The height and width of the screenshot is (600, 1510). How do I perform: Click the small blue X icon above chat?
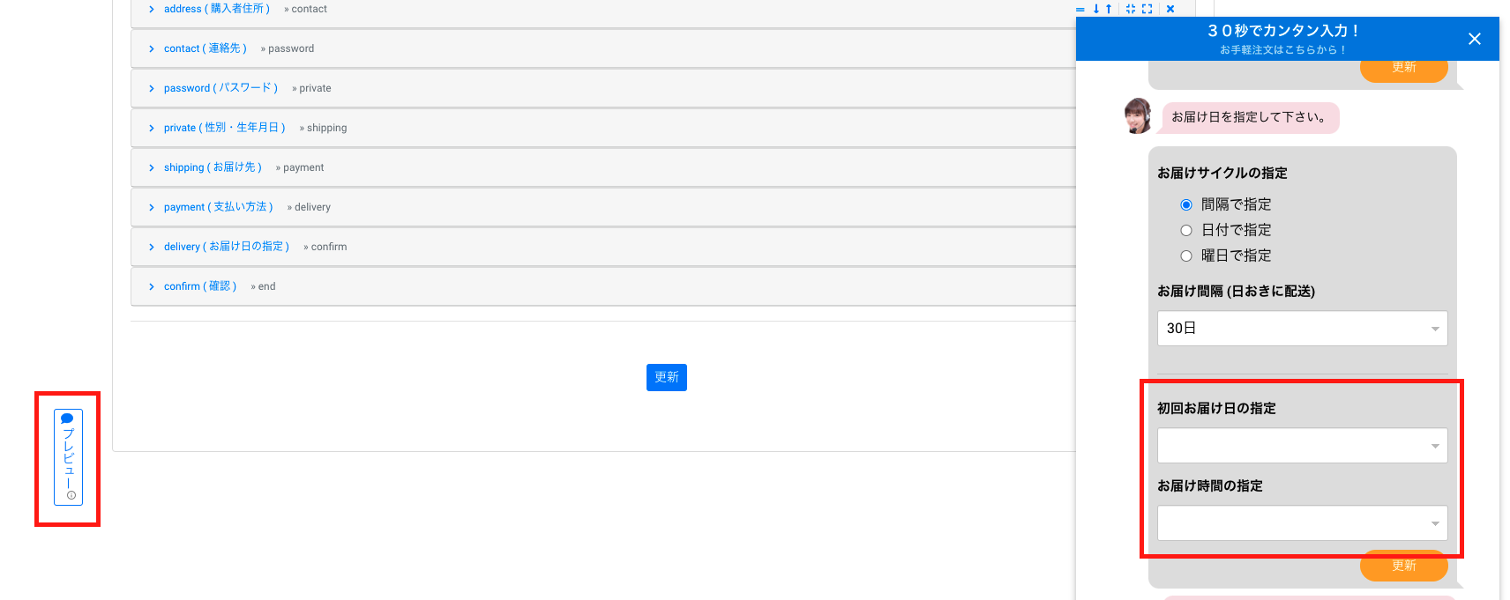point(1170,9)
